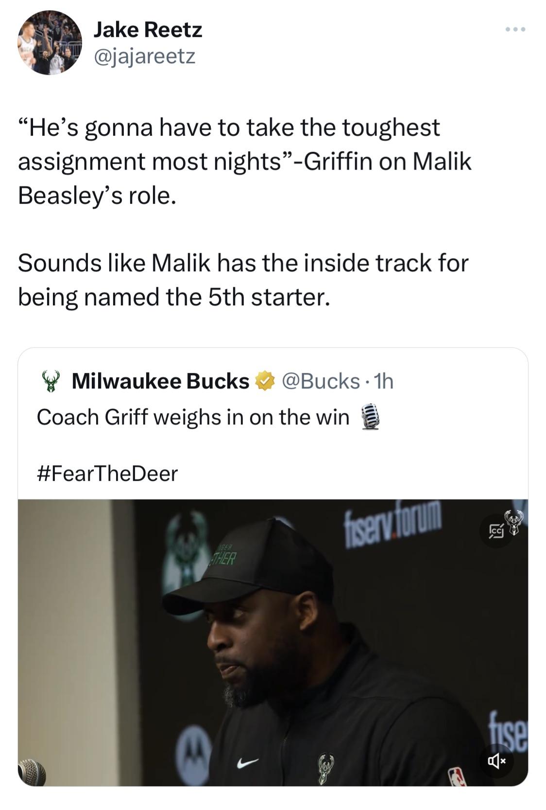The height and width of the screenshot is (810, 546).
Task: Click the @jajareetz handle
Action: [144, 56]
